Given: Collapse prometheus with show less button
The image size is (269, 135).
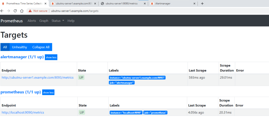Looking at the screenshot, I should 48,92.
